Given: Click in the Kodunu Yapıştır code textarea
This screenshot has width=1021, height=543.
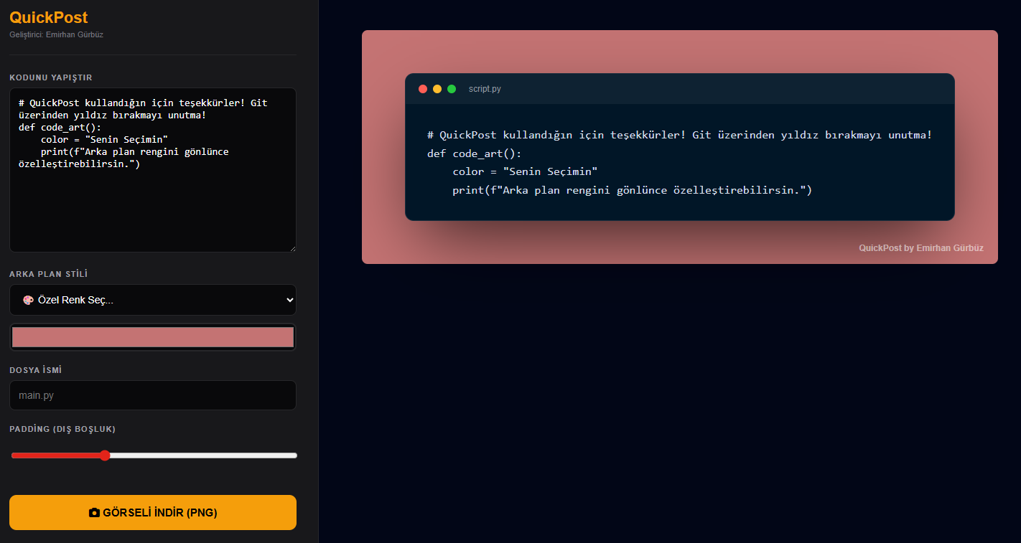Looking at the screenshot, I should coord(153,170).
